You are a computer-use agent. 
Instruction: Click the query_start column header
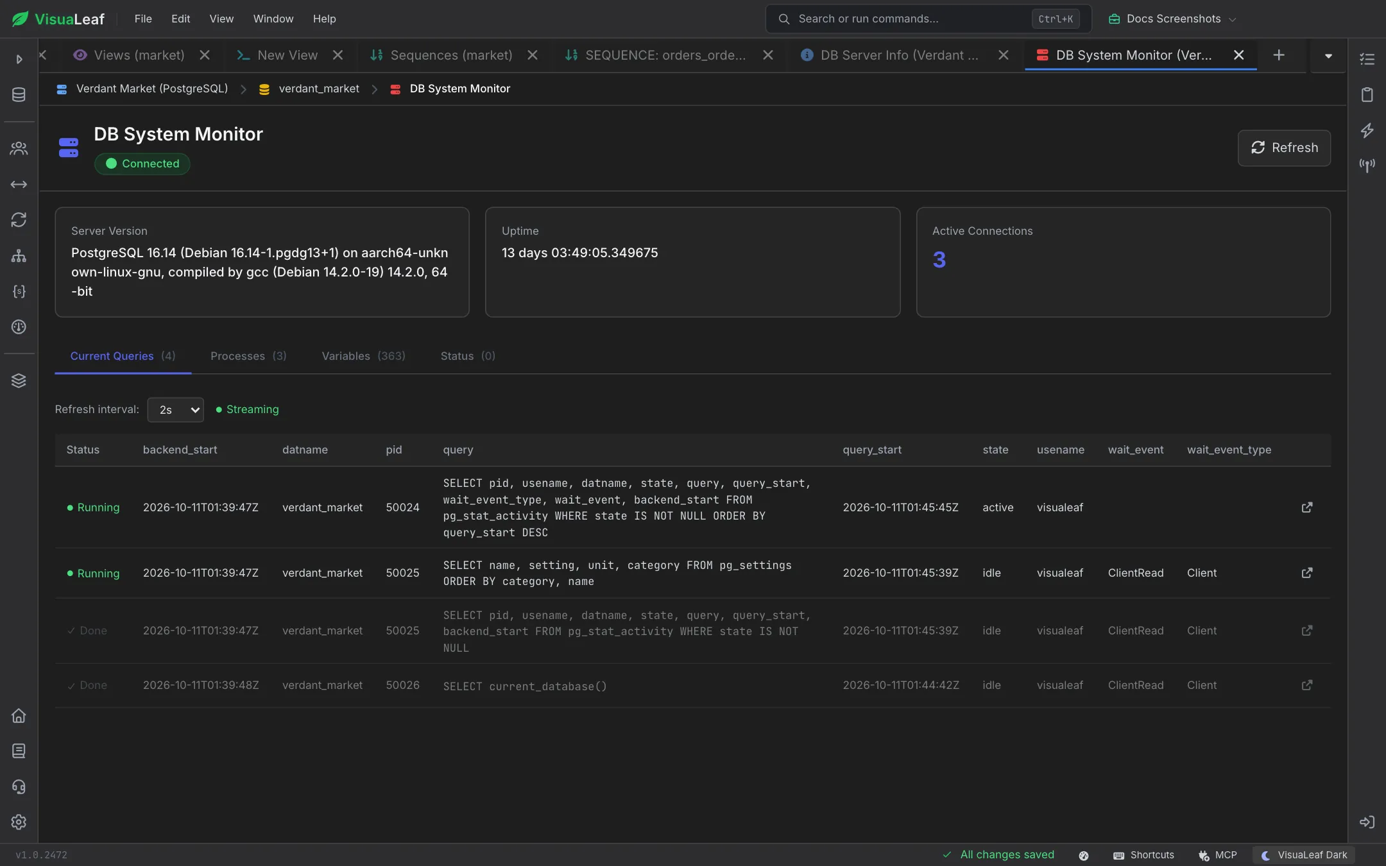point(871,450)
